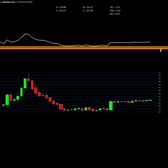Click the NASDAQ NGMS chart title
Viewport: 168px width, 168px height.
coord(25,2)
